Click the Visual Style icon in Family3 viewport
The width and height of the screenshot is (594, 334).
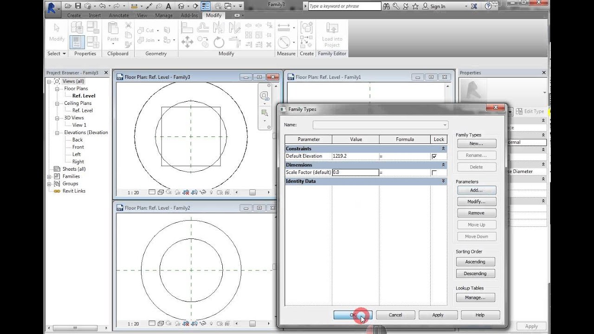[x=160, y=192]
